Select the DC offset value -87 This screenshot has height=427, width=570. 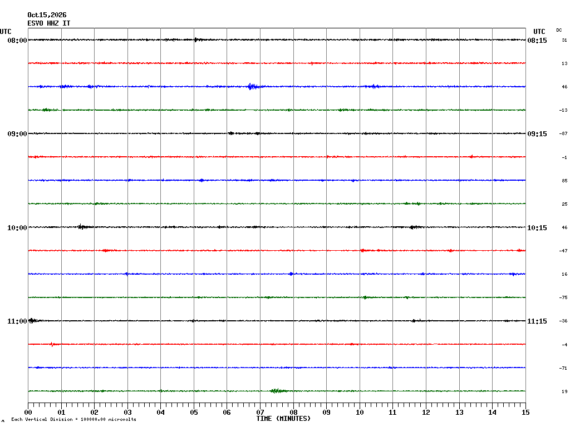(x=563, y=133)
